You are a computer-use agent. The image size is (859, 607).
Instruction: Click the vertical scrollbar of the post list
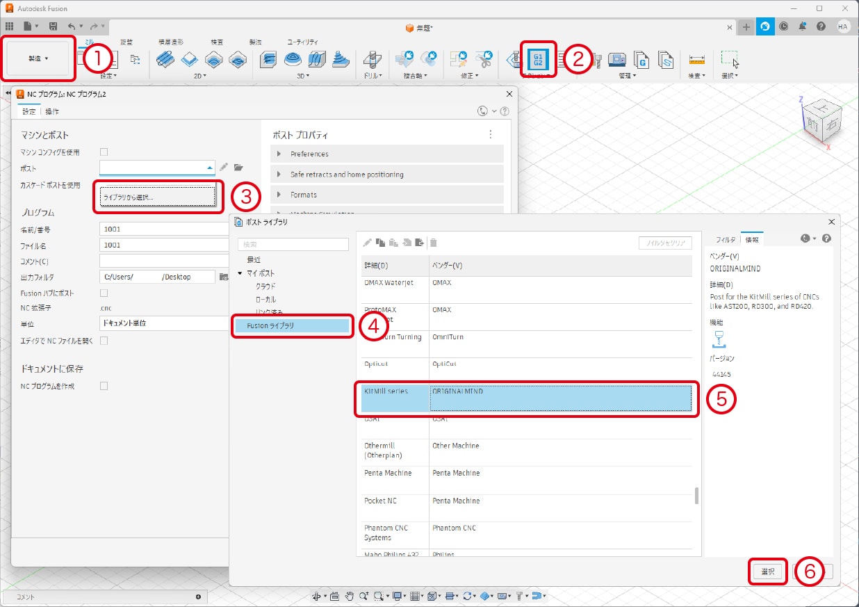point(696,495)
